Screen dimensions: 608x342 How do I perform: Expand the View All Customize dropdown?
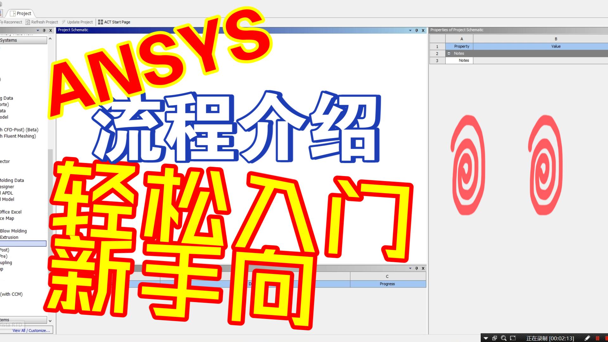(x=32, y=330)
